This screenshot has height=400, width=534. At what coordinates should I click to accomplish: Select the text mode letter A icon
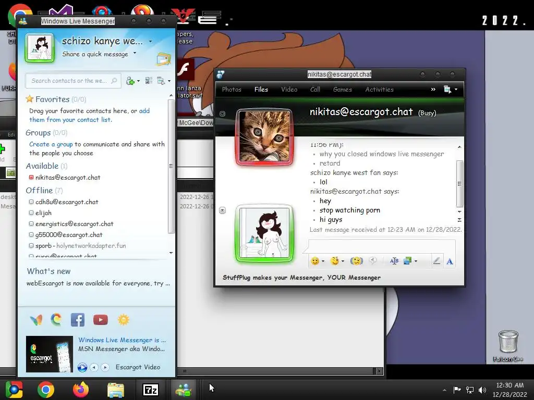(450, 261)
